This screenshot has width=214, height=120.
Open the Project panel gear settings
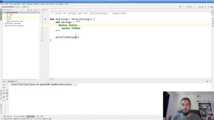coord(35,10)
